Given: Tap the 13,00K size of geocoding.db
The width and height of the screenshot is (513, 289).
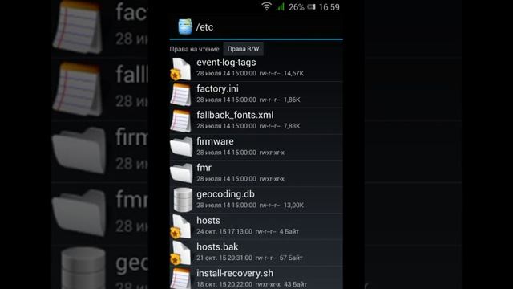Looking at the screenshot, I should tap(293, 206).
